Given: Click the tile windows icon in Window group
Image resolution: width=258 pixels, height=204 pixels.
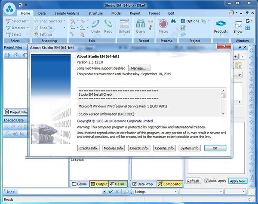Looking at the screenshot, I should 248,28.
